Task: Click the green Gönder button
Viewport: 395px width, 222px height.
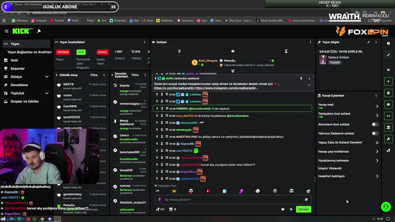Action: (x=303, y=209)
